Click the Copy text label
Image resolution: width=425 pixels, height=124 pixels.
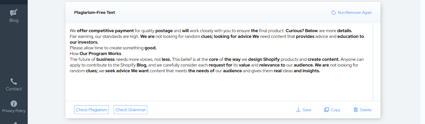point(335,110)
